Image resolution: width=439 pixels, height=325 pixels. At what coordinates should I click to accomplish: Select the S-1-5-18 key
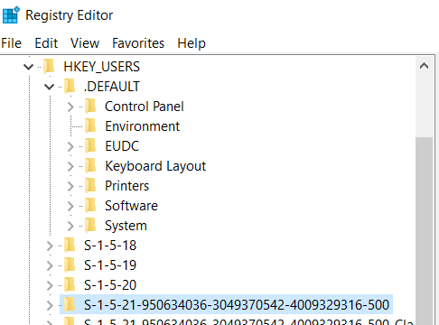[x=110, y=246]
